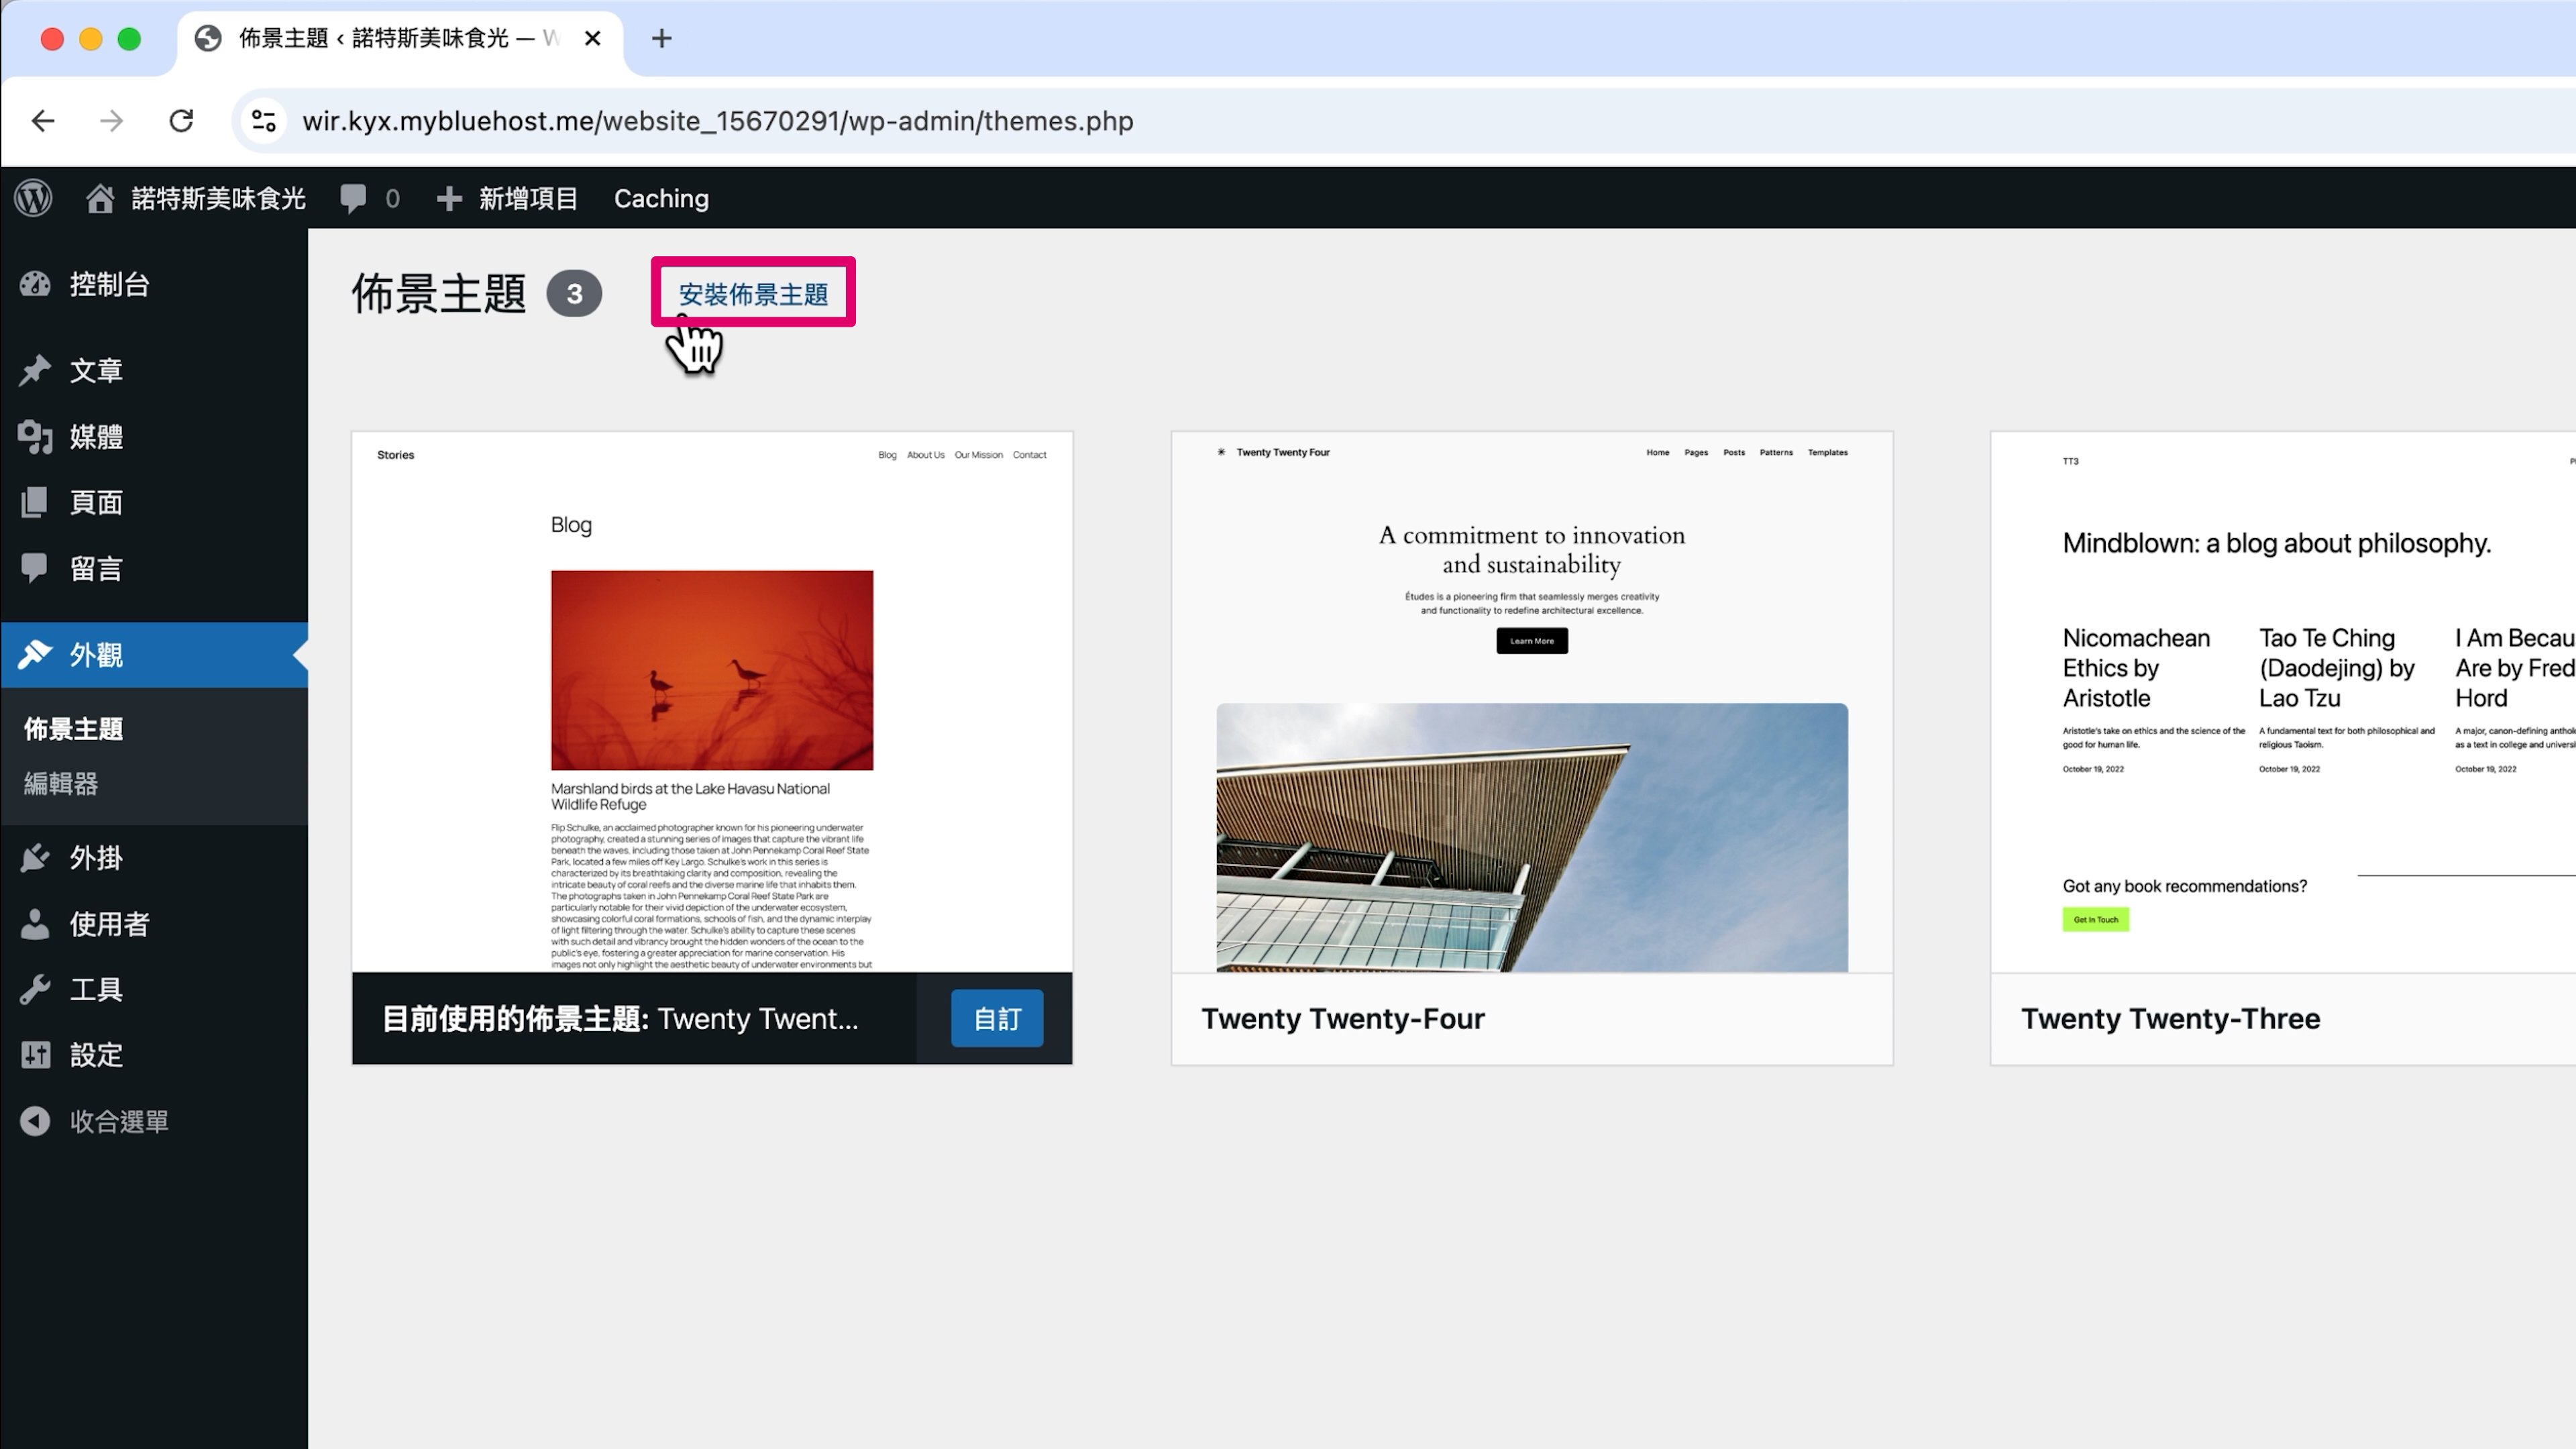Click the 設定 settings icon
Screen dimensions: 2576x1449
tap(35, 1054)
